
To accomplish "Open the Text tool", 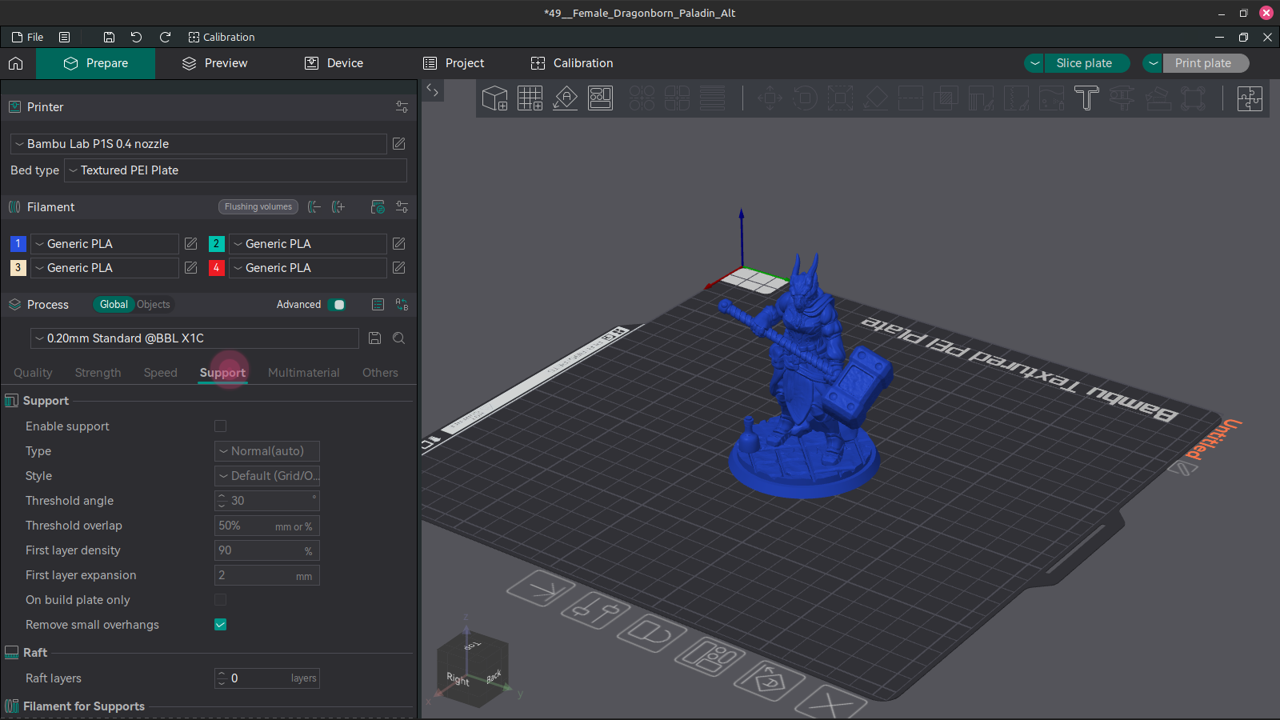I will coord(1086,98).
